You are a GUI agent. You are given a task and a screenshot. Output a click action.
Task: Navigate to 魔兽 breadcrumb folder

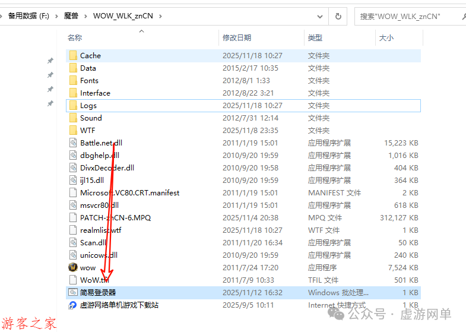tap(71, 16)
